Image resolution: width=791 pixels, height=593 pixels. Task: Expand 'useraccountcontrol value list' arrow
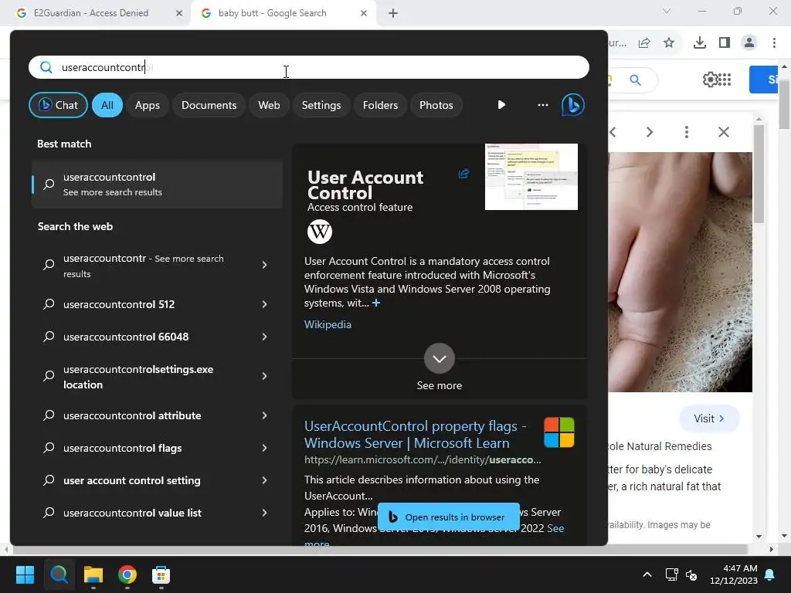(264, 513)
